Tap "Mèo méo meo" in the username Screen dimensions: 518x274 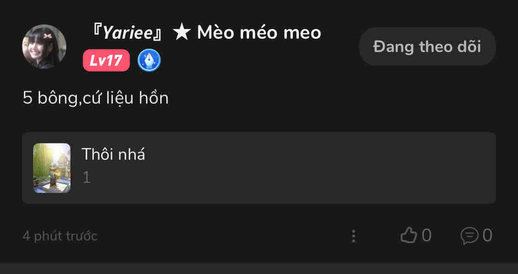[x=259, y=33]
